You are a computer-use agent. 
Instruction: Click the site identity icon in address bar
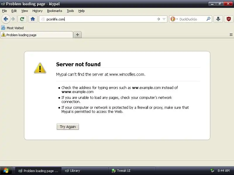43,19
